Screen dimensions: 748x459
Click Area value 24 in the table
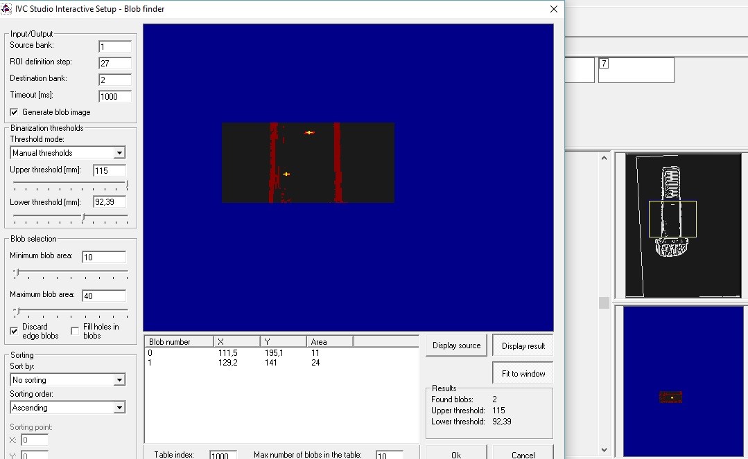(x=315, y=363)
